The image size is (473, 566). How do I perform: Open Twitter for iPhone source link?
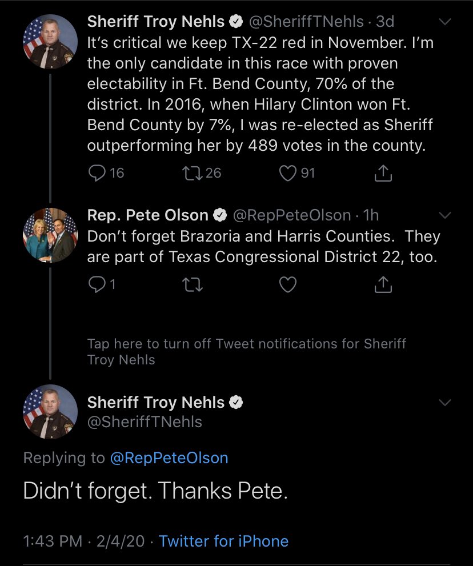tap(223, 541)
